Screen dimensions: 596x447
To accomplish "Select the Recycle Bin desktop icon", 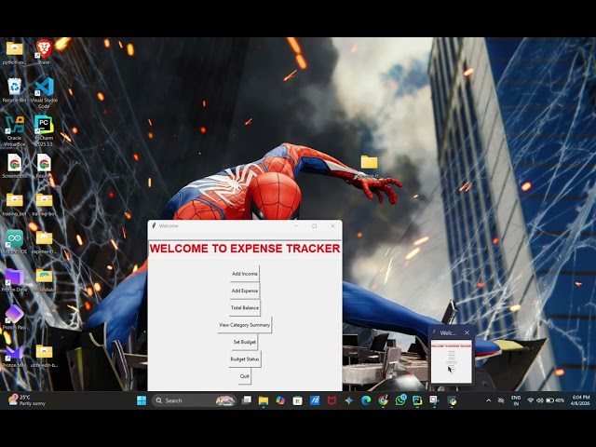I will coord(15,90).
